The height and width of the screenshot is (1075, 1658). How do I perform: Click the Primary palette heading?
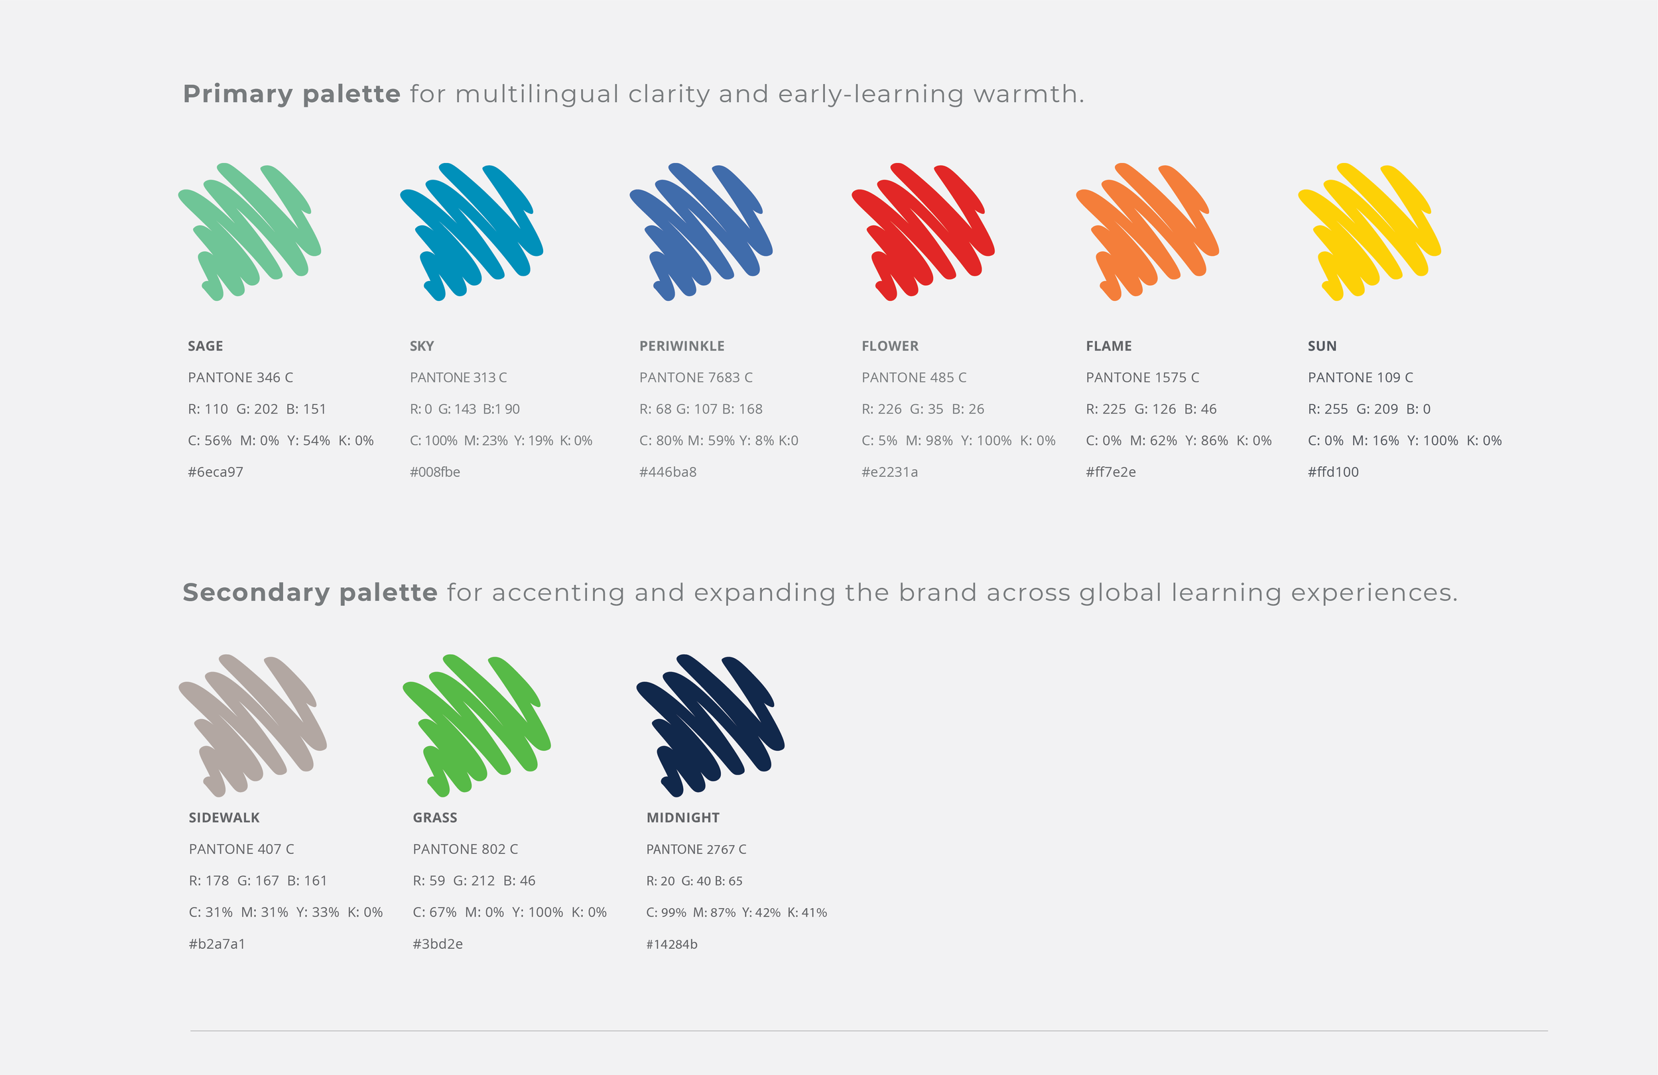click(633, 94)
